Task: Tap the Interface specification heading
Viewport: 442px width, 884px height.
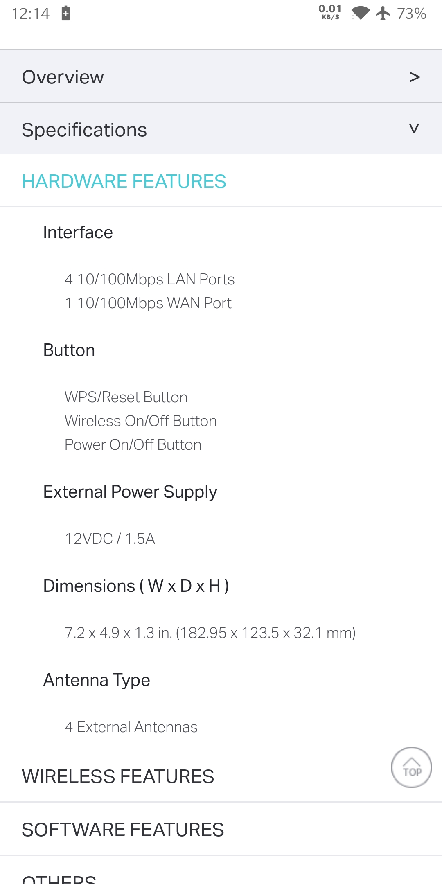Action: pos(78,232)
